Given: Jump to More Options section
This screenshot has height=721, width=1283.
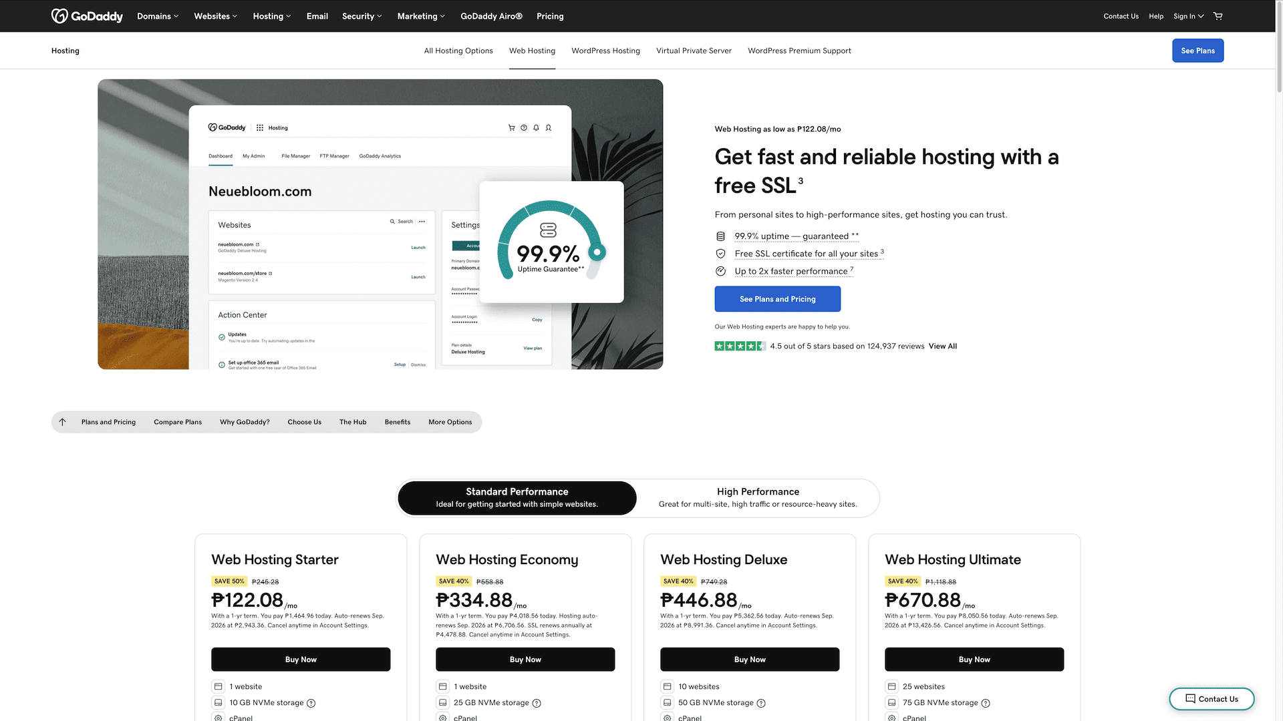Looking at the screenshot, I should (450, 422).
